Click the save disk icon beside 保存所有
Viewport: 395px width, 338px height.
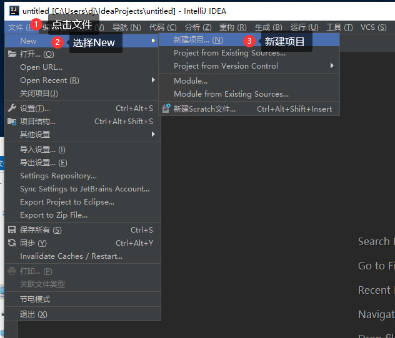[12, 229]
